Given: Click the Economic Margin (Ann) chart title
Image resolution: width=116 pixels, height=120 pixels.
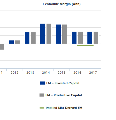Looking at the screenshot, I should point(62,4).
